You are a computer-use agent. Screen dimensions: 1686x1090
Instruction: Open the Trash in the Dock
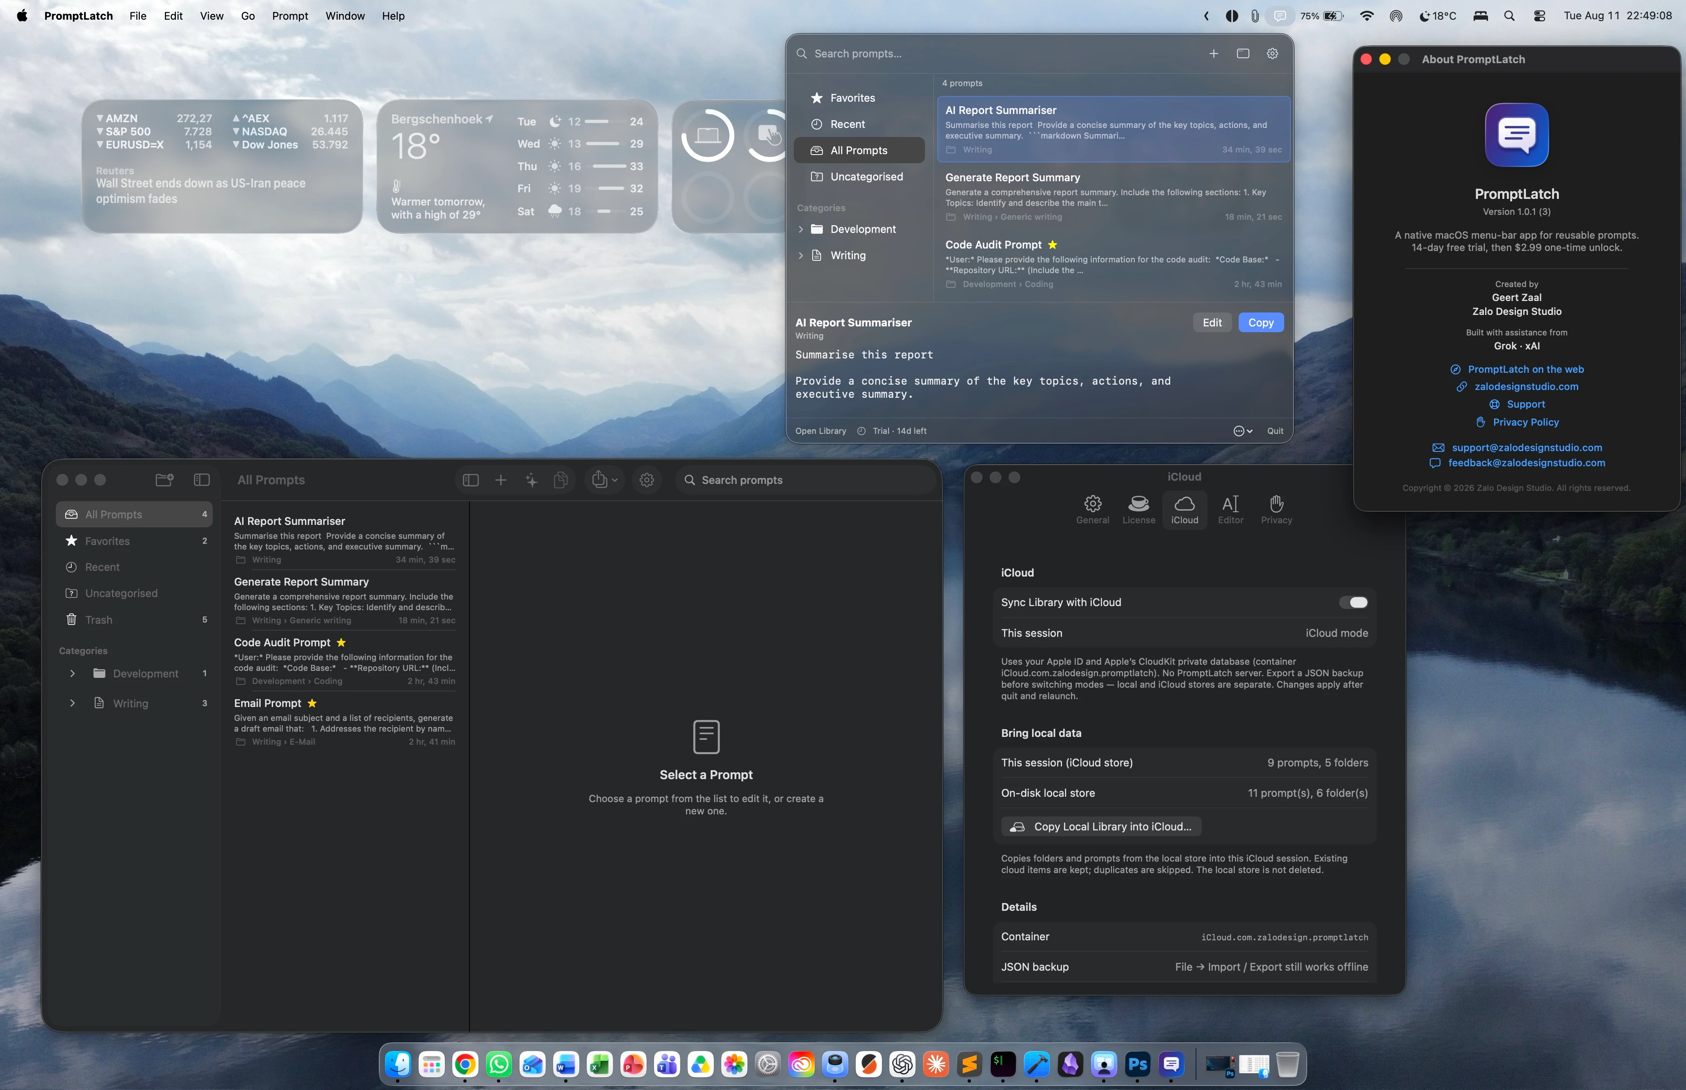tap(1288, 1064)
